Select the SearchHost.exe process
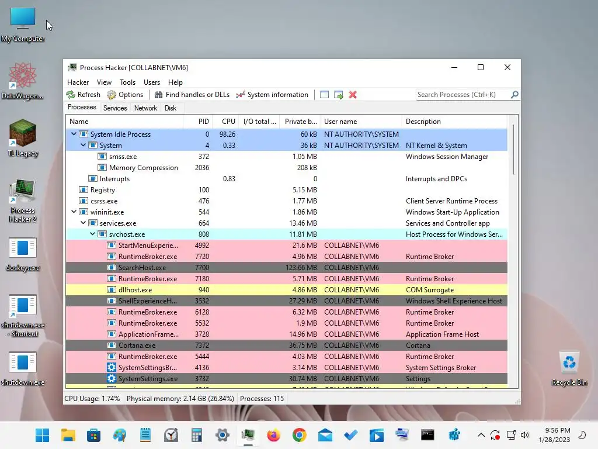The width and height of the screenshot is (598, 449). click(x=286, y=267)
